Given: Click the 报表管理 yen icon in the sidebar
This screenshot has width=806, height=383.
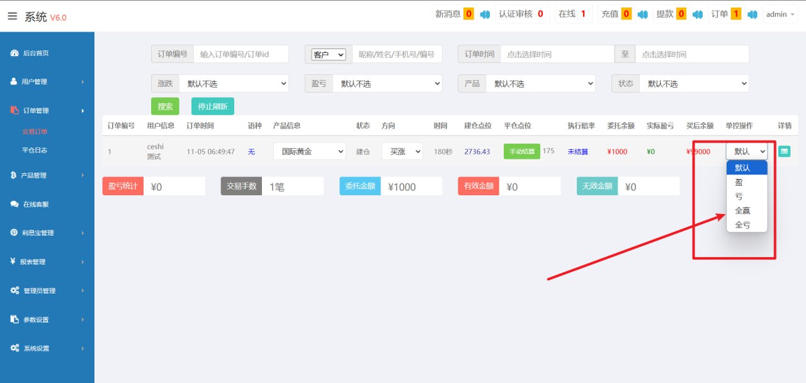Looking at the screenshot, I should pos(13,261).
